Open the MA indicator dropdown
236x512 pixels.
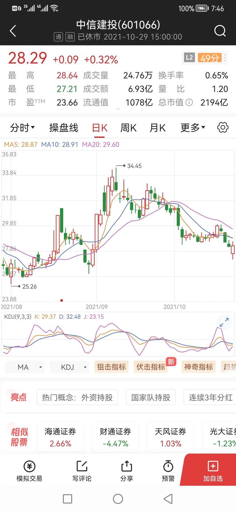point(25,367)
